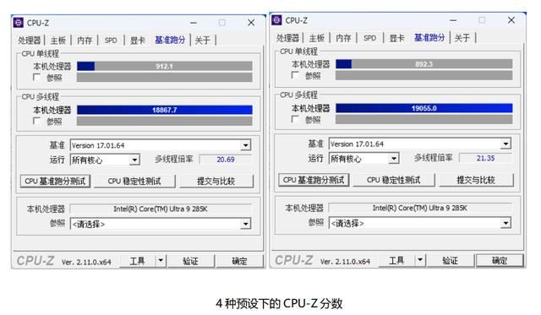Expand 运行 所有核心 dropdown in left window
Viewport: 541px width, 315px height.
[134, 160]
